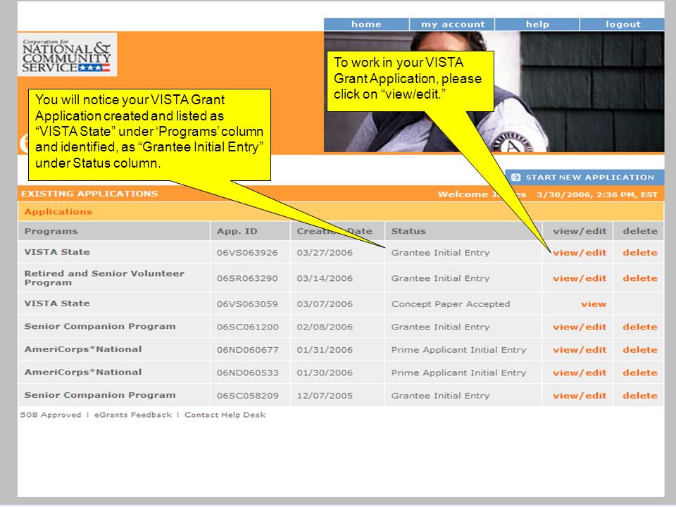Click the 508 Approved footer link
The width and height of the screenshot is (676, 507).
pyautogui.click(x=51, y=415)
